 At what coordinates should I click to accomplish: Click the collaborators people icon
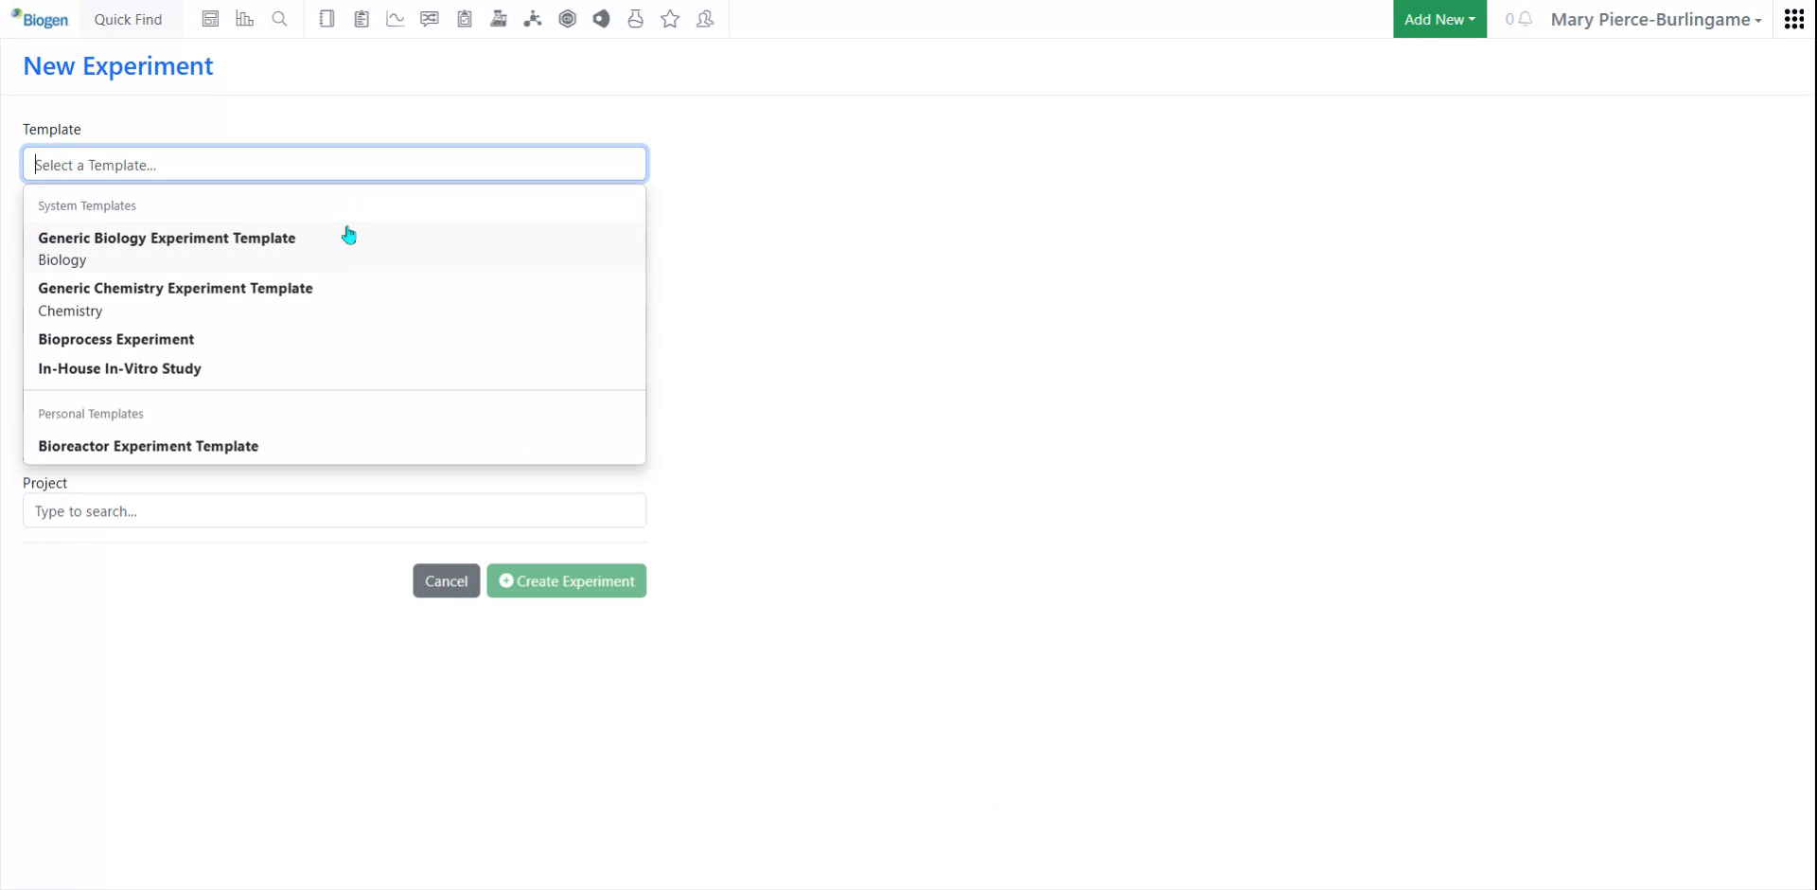click(704, 18)
